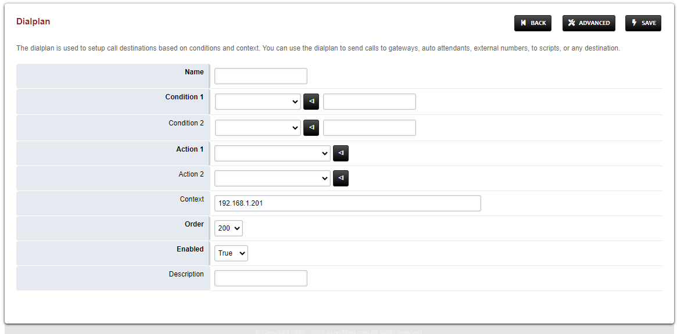
Task: Click the arrow icon beside Condition 2 dropdown
Action: (x=311, y=128)
